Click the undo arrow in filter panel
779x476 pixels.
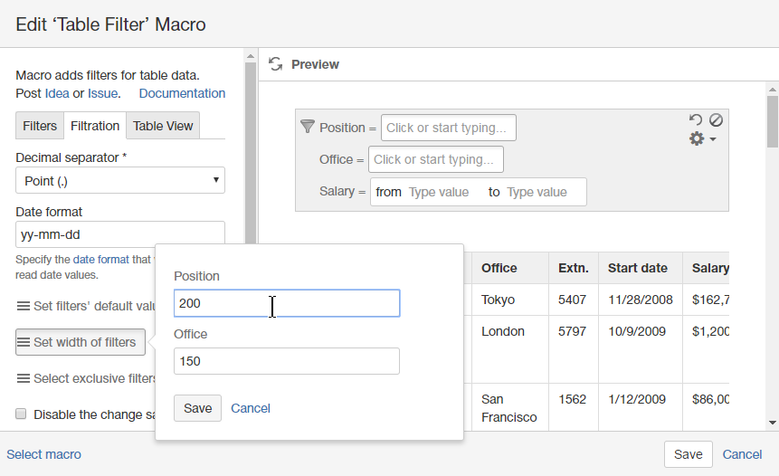pyautogui.click(x=695, y=119)
